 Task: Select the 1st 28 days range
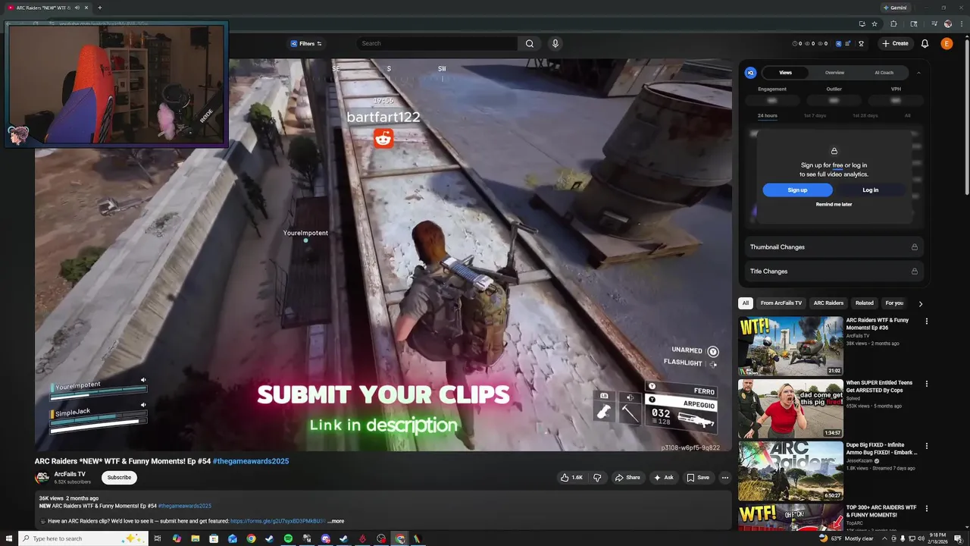[865, 115]
